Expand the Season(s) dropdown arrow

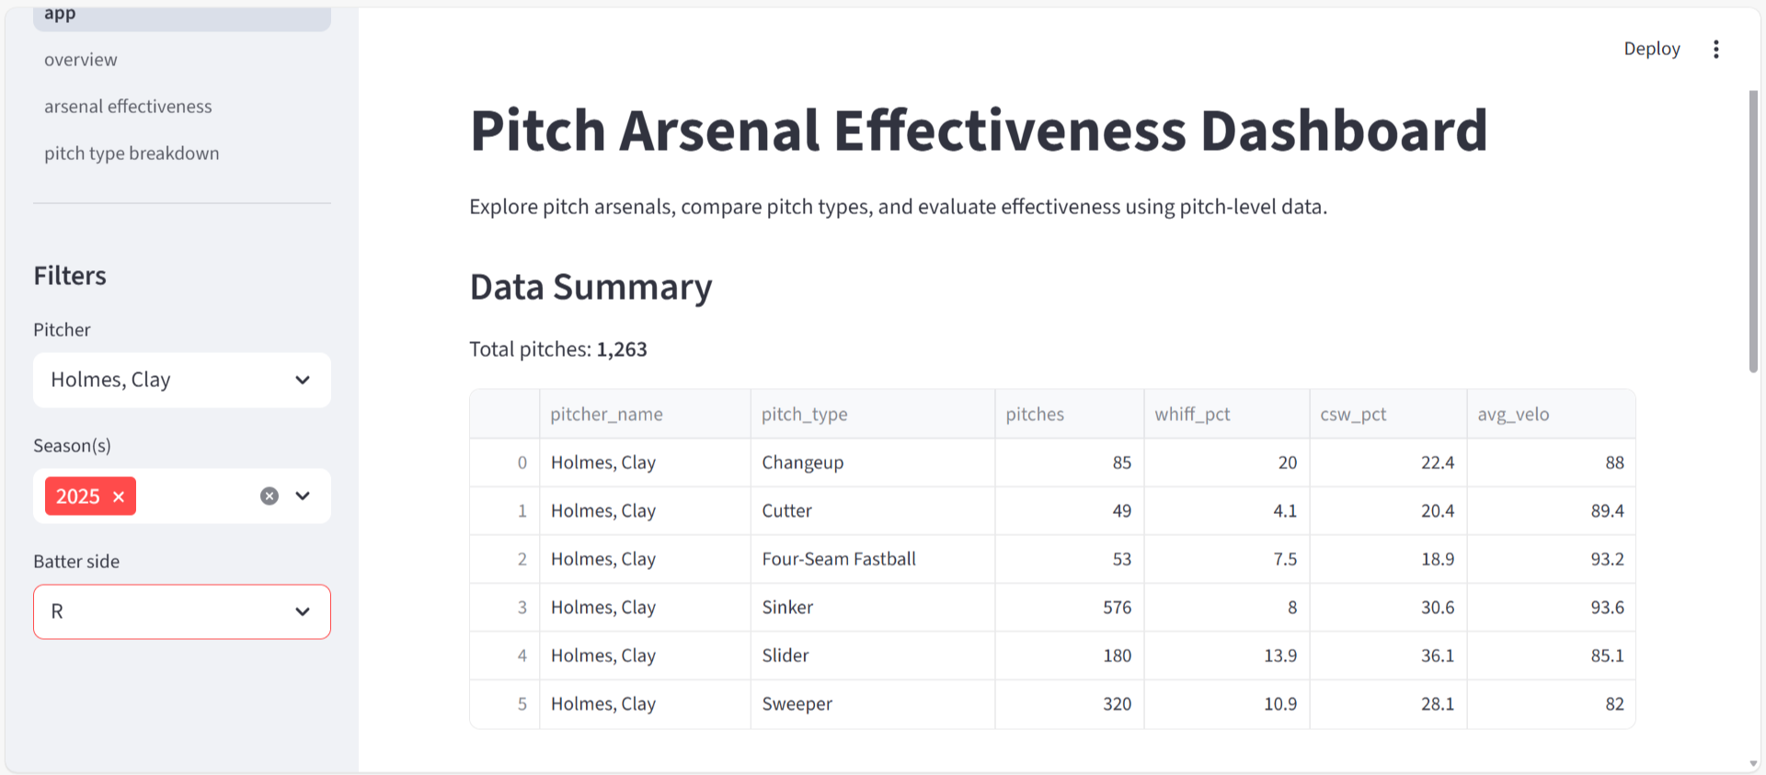303,496
